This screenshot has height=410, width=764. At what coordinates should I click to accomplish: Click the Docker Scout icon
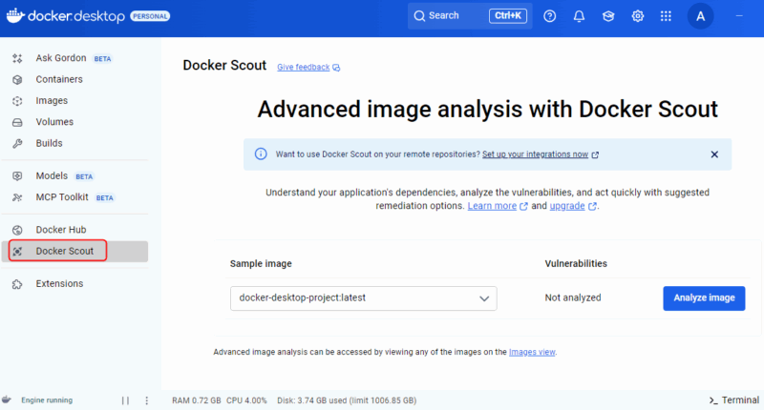17,252
